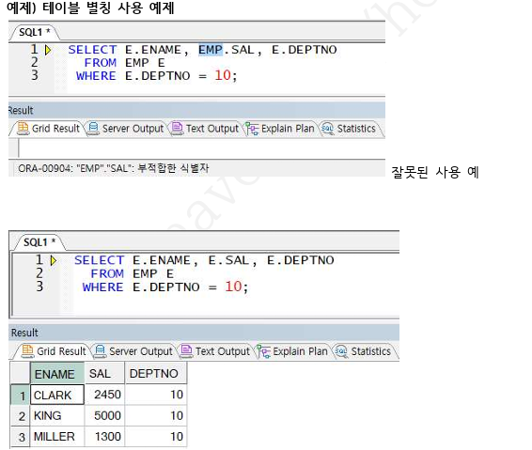Viewport: 532px width, 450px height.
Task: Click yellow line marker arrow in lower editor
Action: click(x=54, y=261)
